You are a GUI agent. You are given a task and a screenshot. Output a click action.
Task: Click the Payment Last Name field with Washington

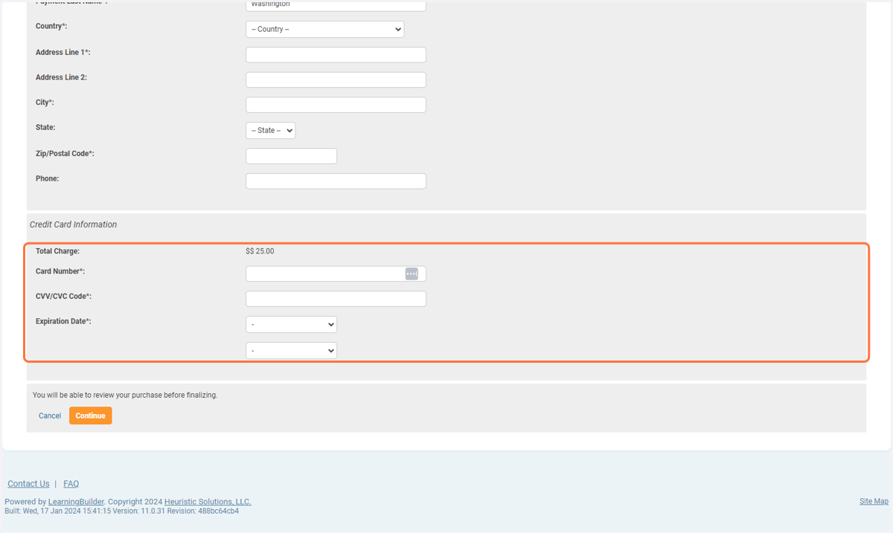[x=336, y=5]
